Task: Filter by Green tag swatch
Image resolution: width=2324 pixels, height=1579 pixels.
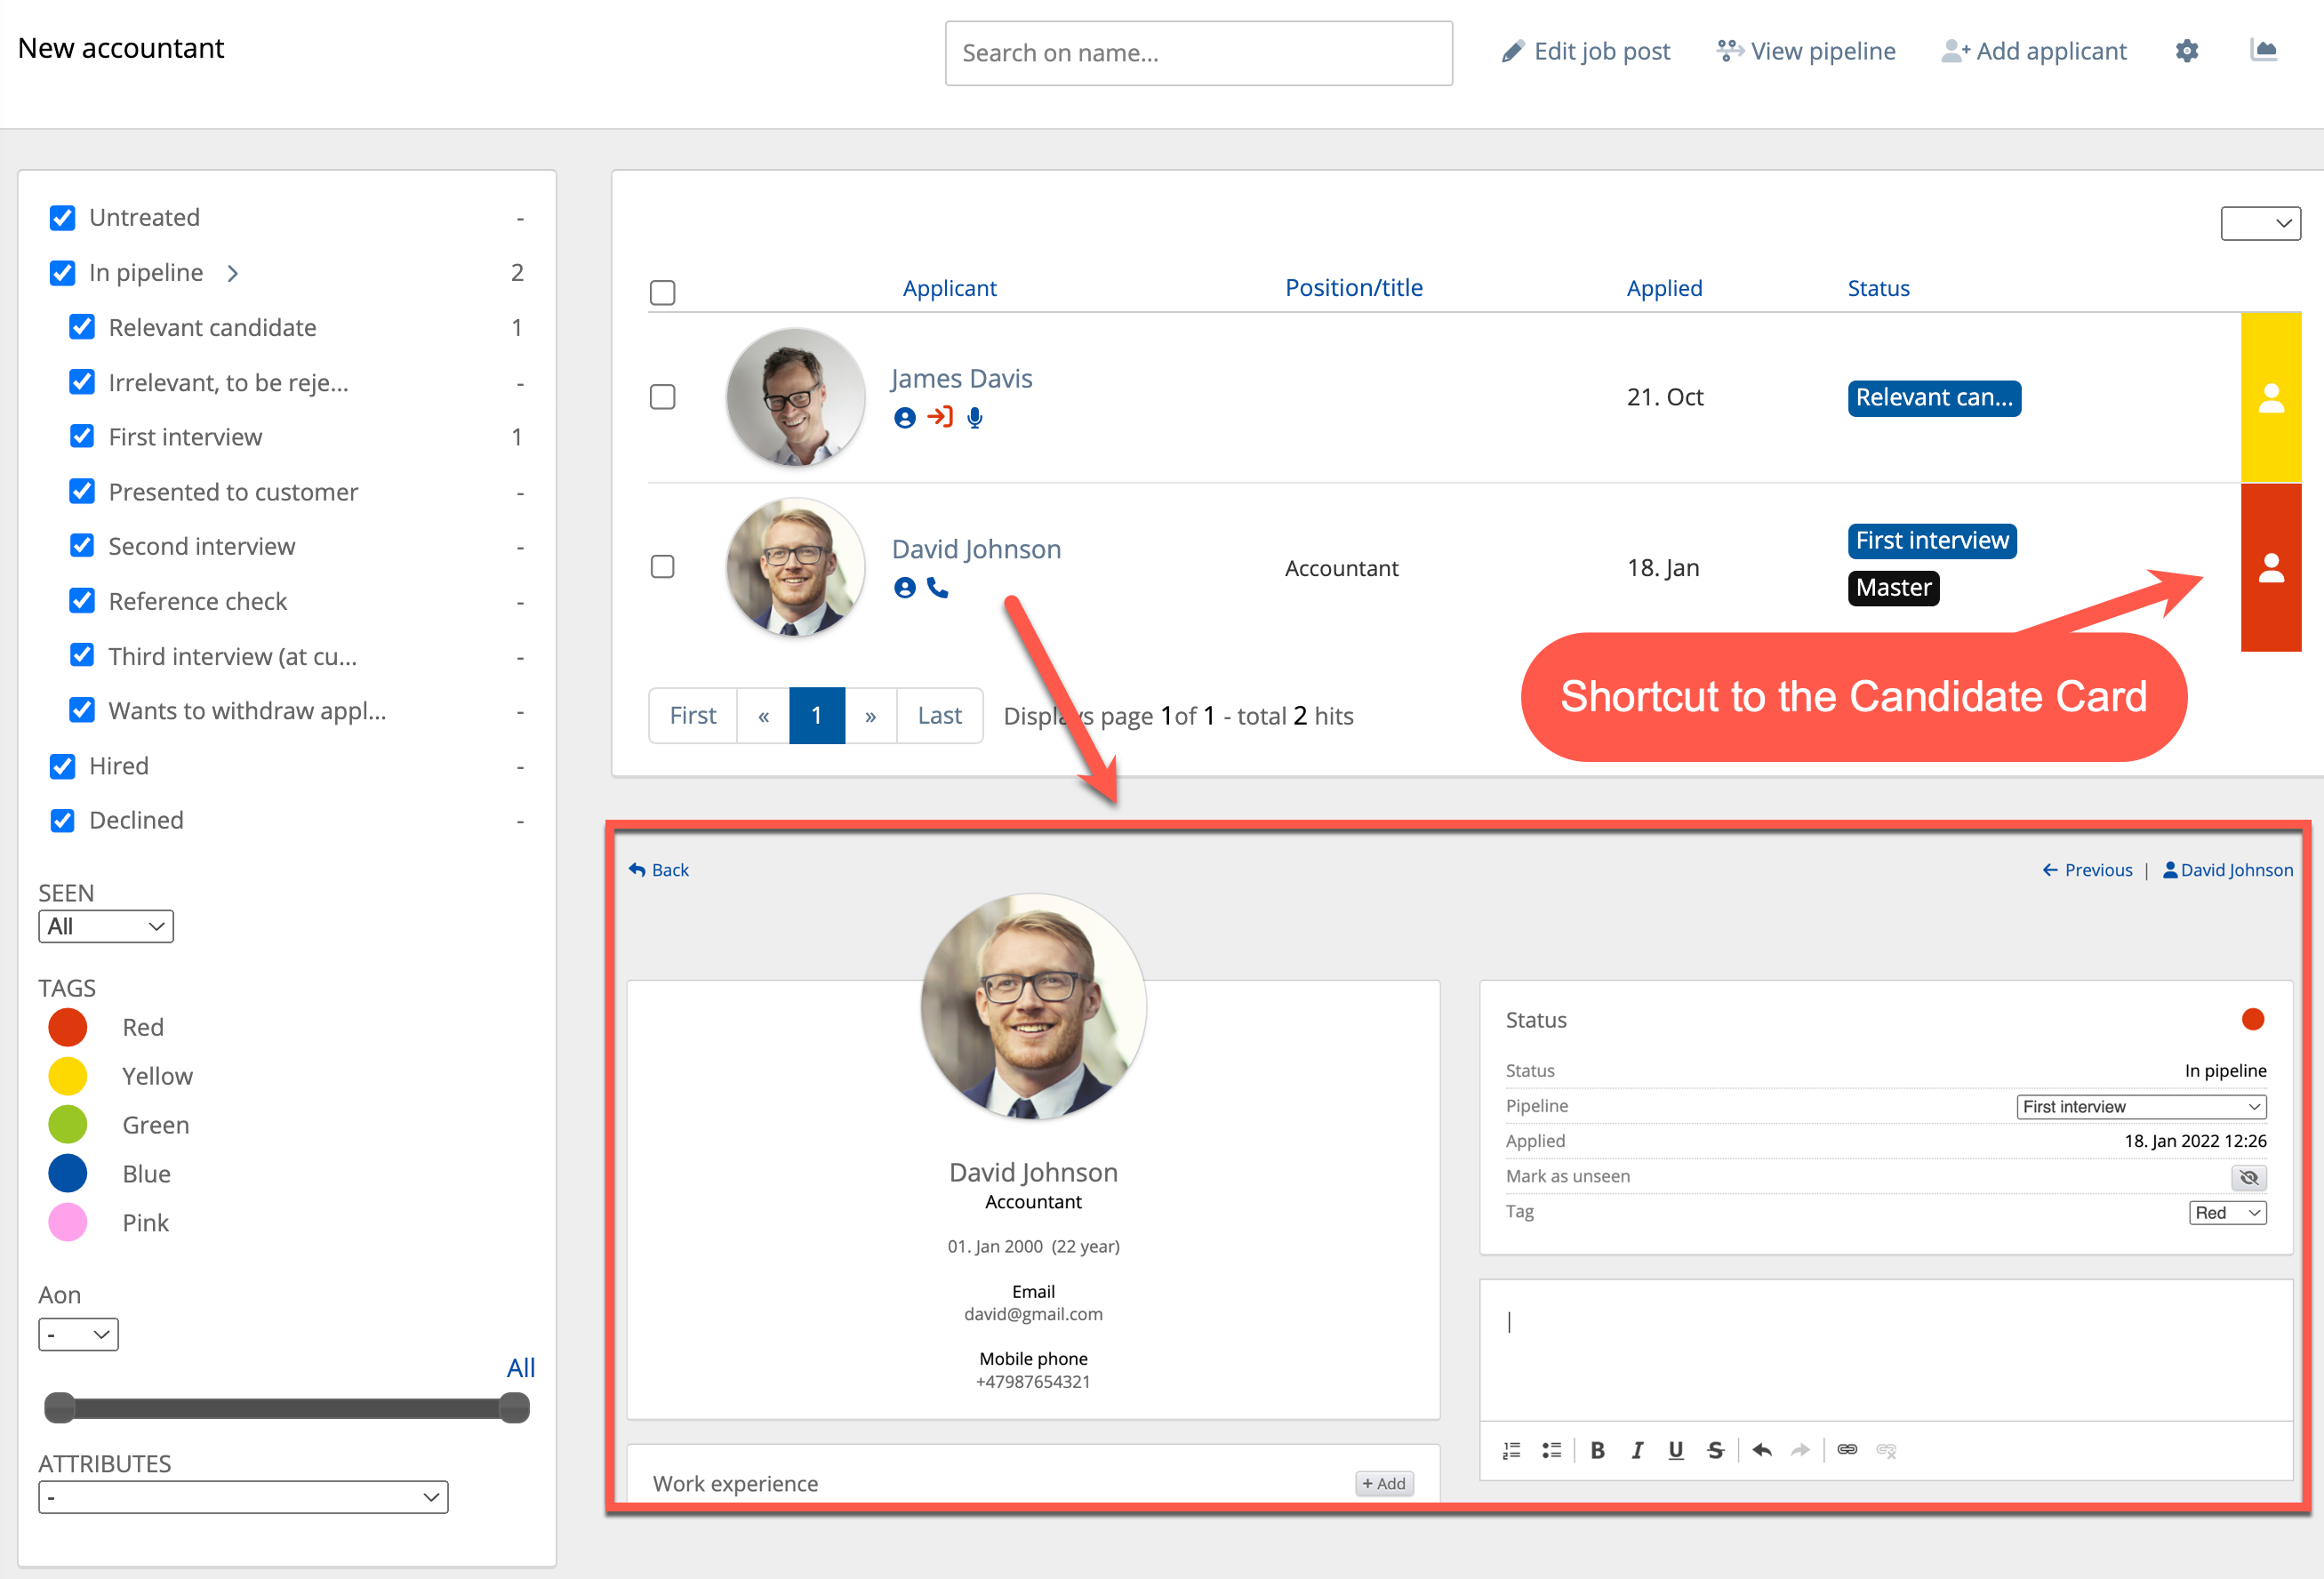Action: point(68,1125)
